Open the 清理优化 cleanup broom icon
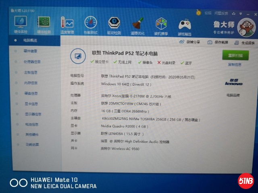This screenshot has height=193, width=258. coord(137,24)
